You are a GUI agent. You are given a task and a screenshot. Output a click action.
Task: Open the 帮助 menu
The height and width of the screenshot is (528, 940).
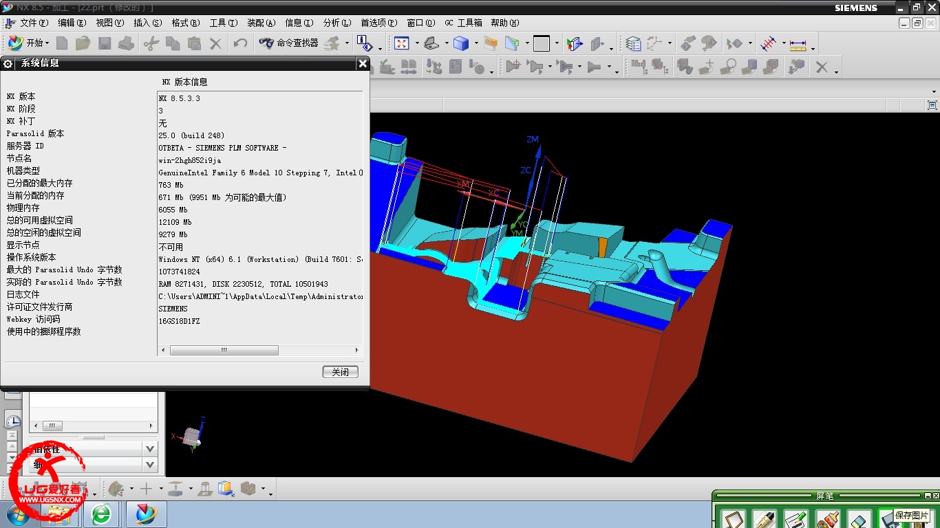(x=505, y=23)
